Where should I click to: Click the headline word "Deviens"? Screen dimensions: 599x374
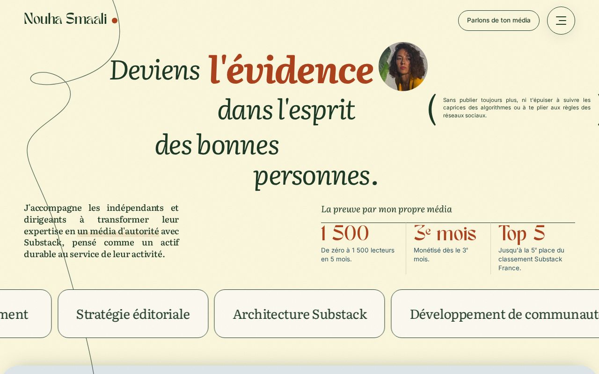(155, 70)
